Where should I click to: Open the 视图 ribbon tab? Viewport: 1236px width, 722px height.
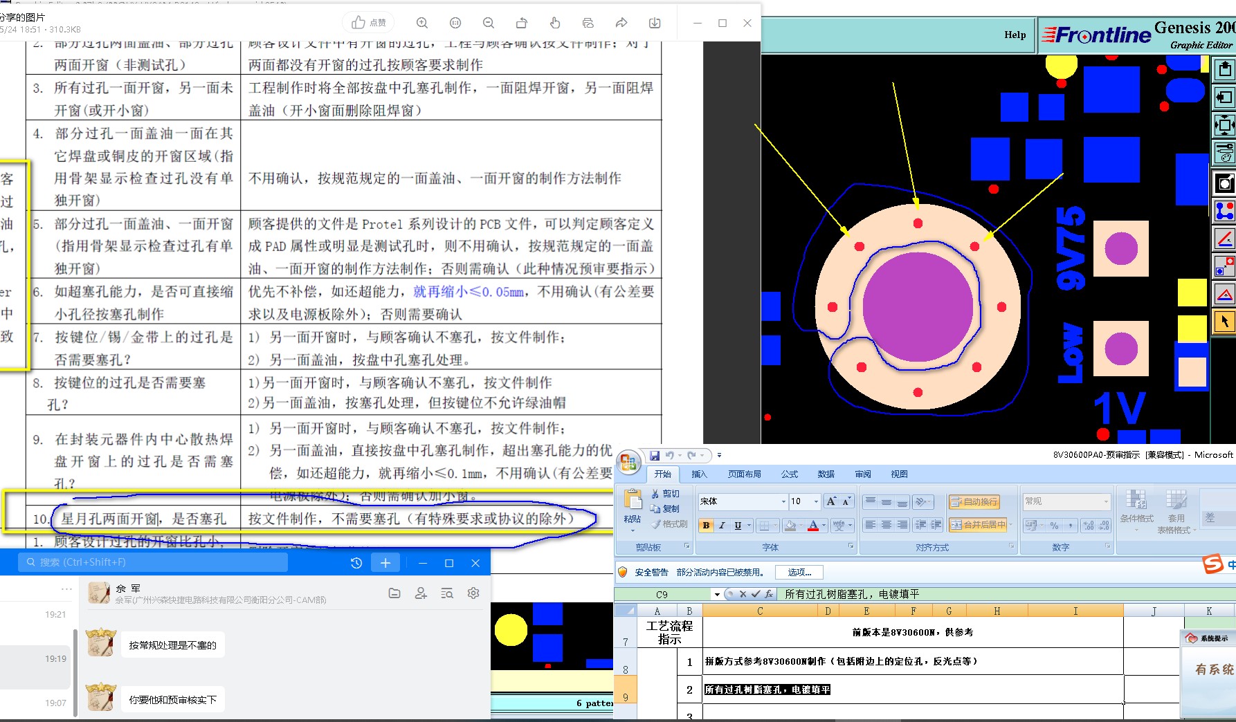click(x=899, y=474)
